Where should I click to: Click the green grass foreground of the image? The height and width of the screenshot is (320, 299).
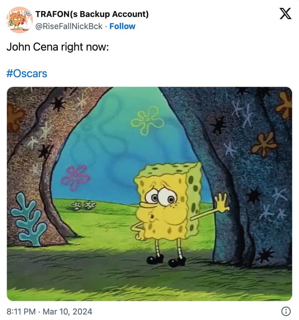tap(104, 274)
